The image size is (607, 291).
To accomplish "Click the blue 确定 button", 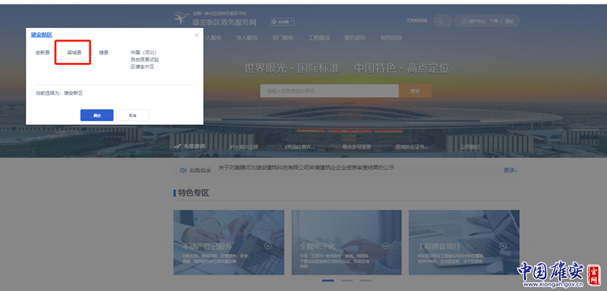I will [x=97, y=115].
